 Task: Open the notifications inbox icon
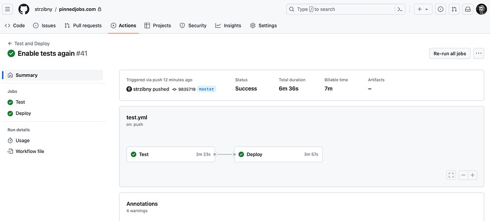468,9
